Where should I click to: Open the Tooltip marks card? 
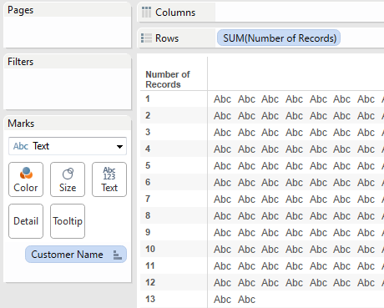[x=68, y=221]
